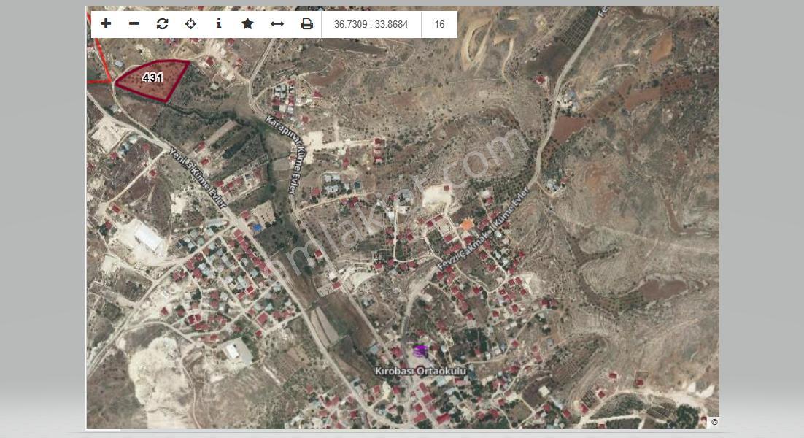Click the purple school marker icon
The image size is (804, 438).
pyautogui.click(x=420, y=351)
